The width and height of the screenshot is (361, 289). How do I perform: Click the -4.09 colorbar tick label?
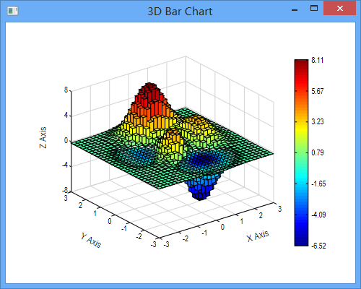pos(318,215)
